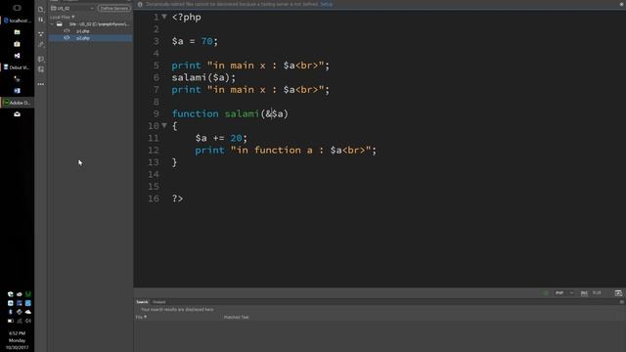Open the site selector dropdown
Image resolution: width=626 pixels, height=352 pixels.
[72, 8]
